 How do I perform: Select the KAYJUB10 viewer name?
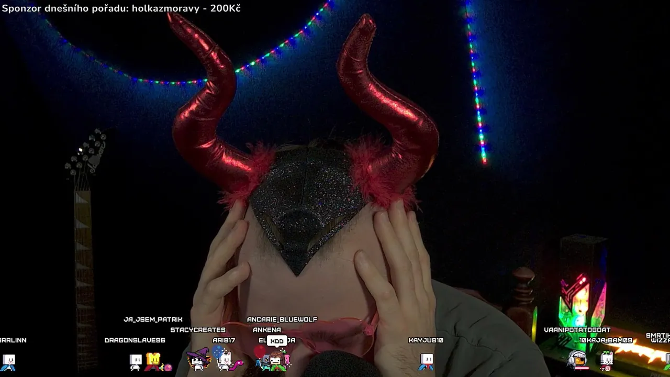(426, 340)
